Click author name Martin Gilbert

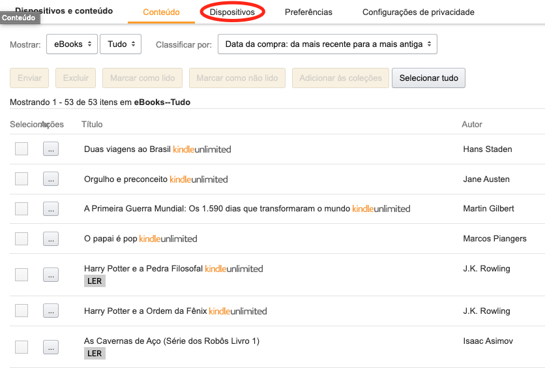488,209
